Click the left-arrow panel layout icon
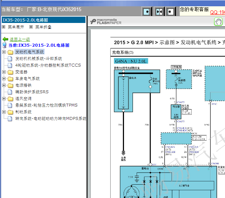The image size is (225, 198). (170, 11)
